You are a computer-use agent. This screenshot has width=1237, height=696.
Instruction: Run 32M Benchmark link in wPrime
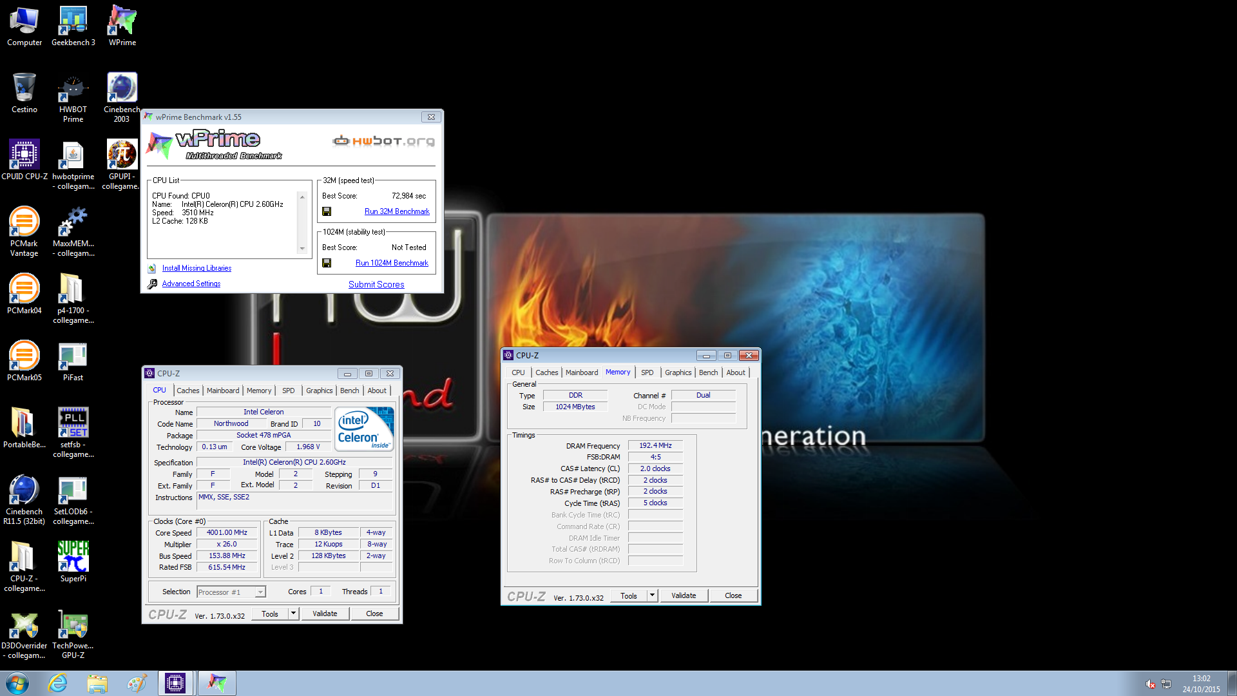click(397, 211)
